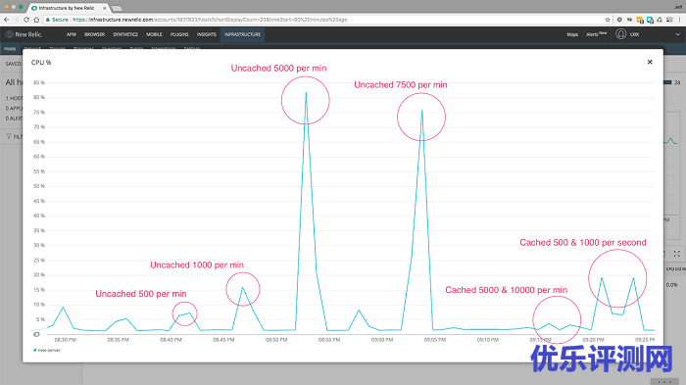Click the expand chart icon behind the modal
The height and width of the screenshot is (385, 686).
point(677,254)
